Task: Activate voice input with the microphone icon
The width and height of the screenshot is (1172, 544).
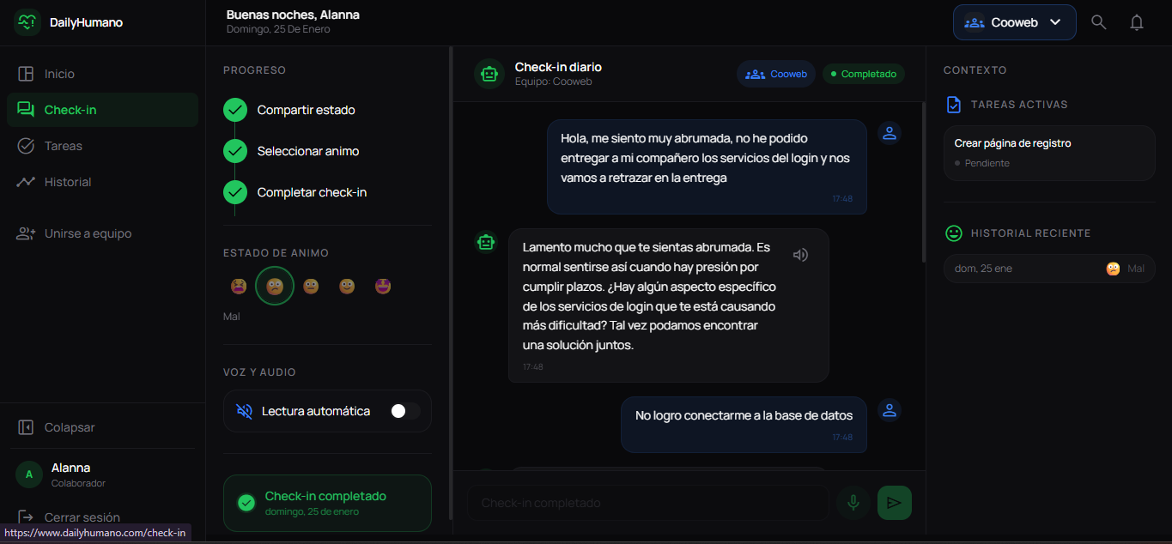Action: click(853, 502)
